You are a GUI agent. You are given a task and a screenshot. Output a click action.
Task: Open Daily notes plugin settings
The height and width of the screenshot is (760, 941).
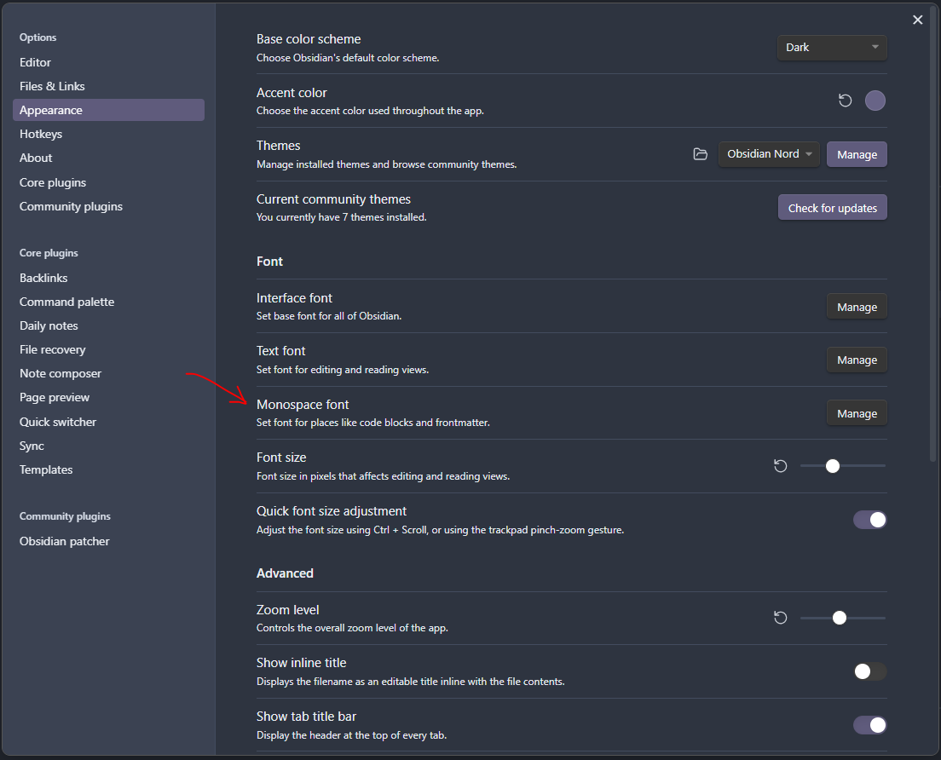coord(108,325)
